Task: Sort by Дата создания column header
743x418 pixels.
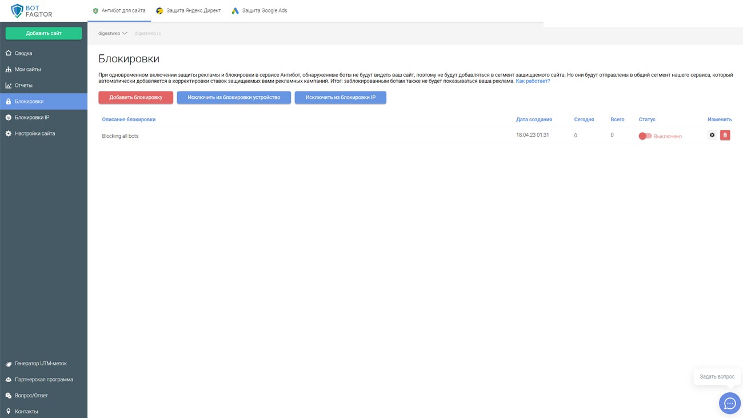Action: tap(534, 120)
